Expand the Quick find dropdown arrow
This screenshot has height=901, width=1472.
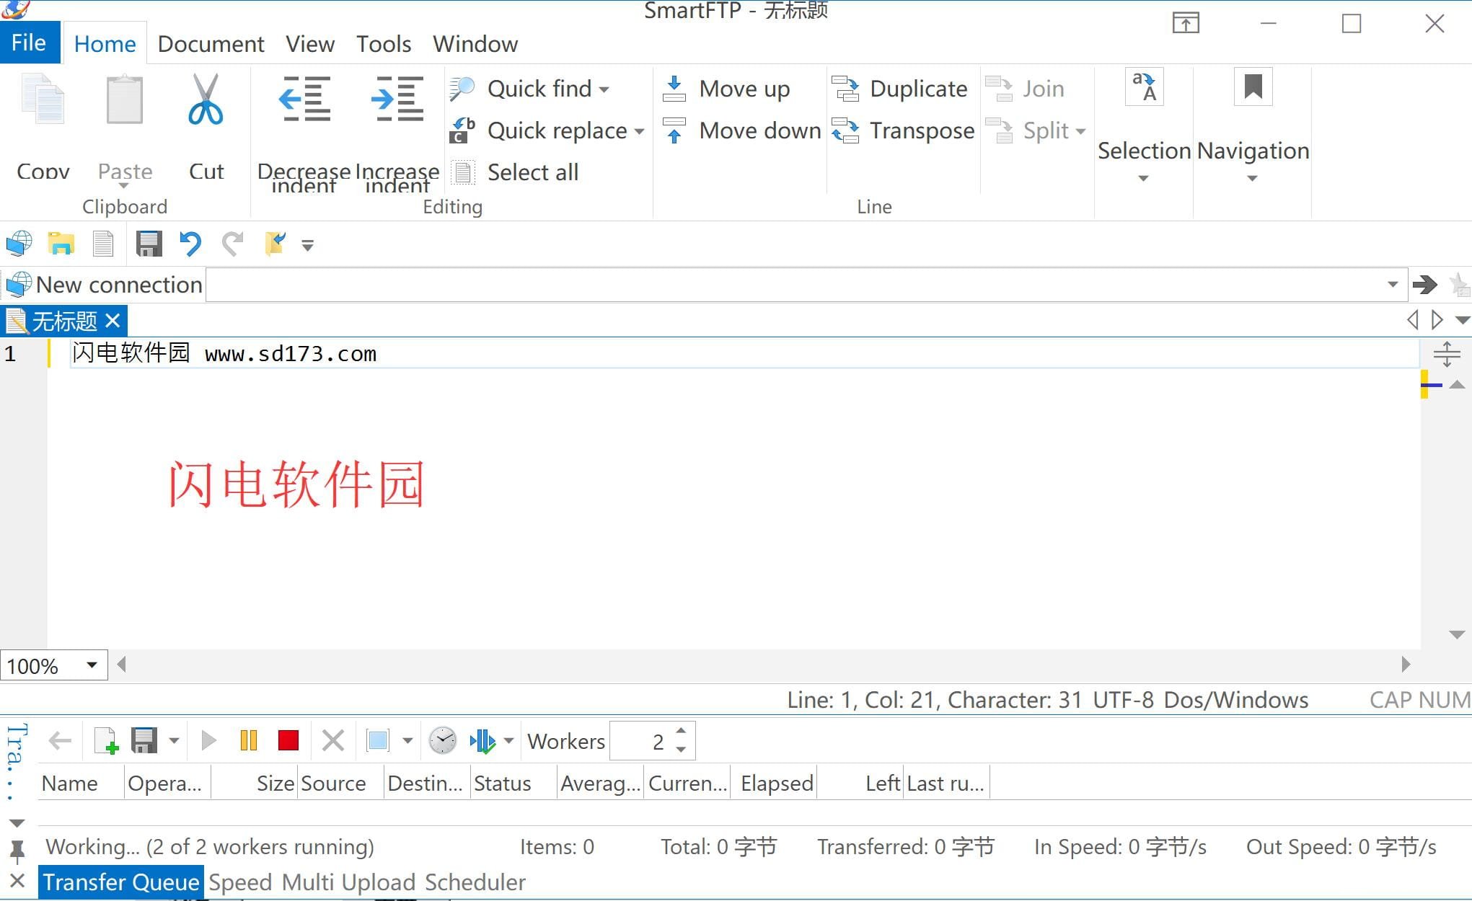604,89
